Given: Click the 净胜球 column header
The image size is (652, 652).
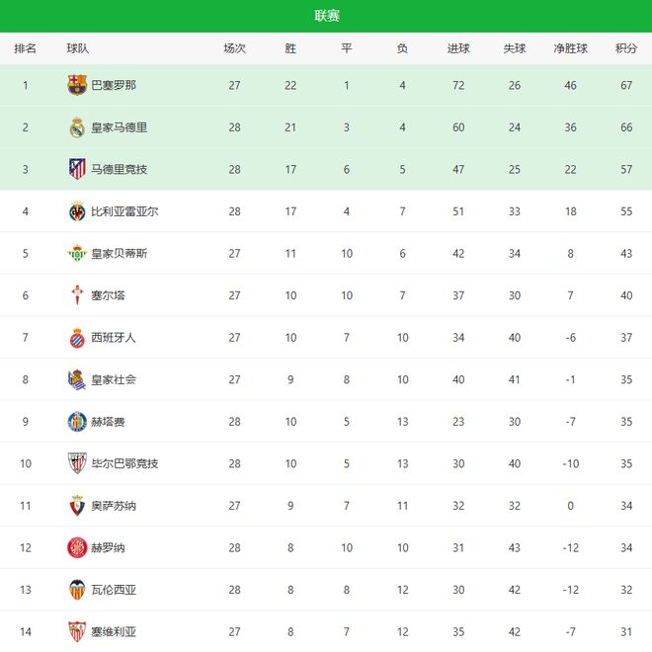Looking at the screenshot, I should pyautogui.click(x=570, y=48).
